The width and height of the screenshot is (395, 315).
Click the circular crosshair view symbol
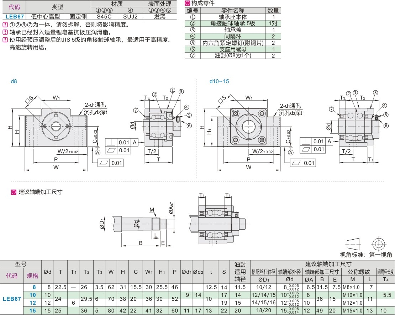click(379, 244)
